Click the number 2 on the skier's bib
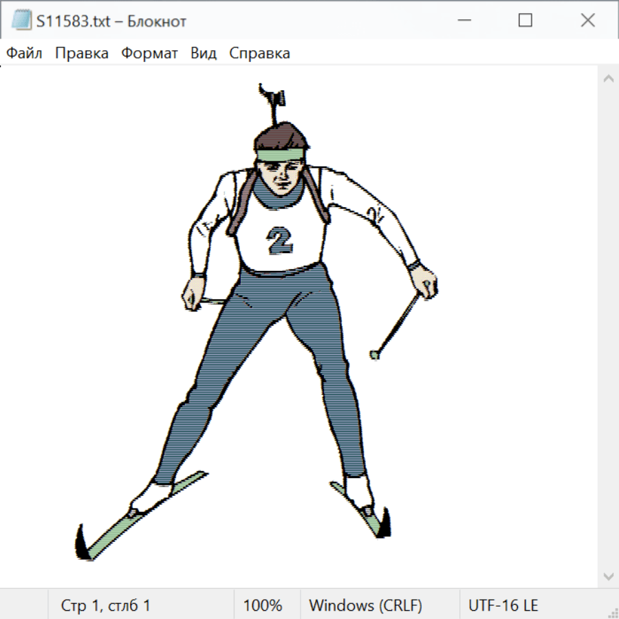 coord(279,239)
